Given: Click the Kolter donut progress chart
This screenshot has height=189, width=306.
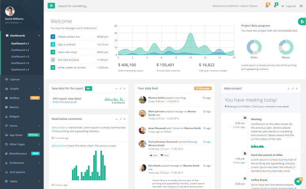Looking at the screenshot, I should (x=254, y=47).
